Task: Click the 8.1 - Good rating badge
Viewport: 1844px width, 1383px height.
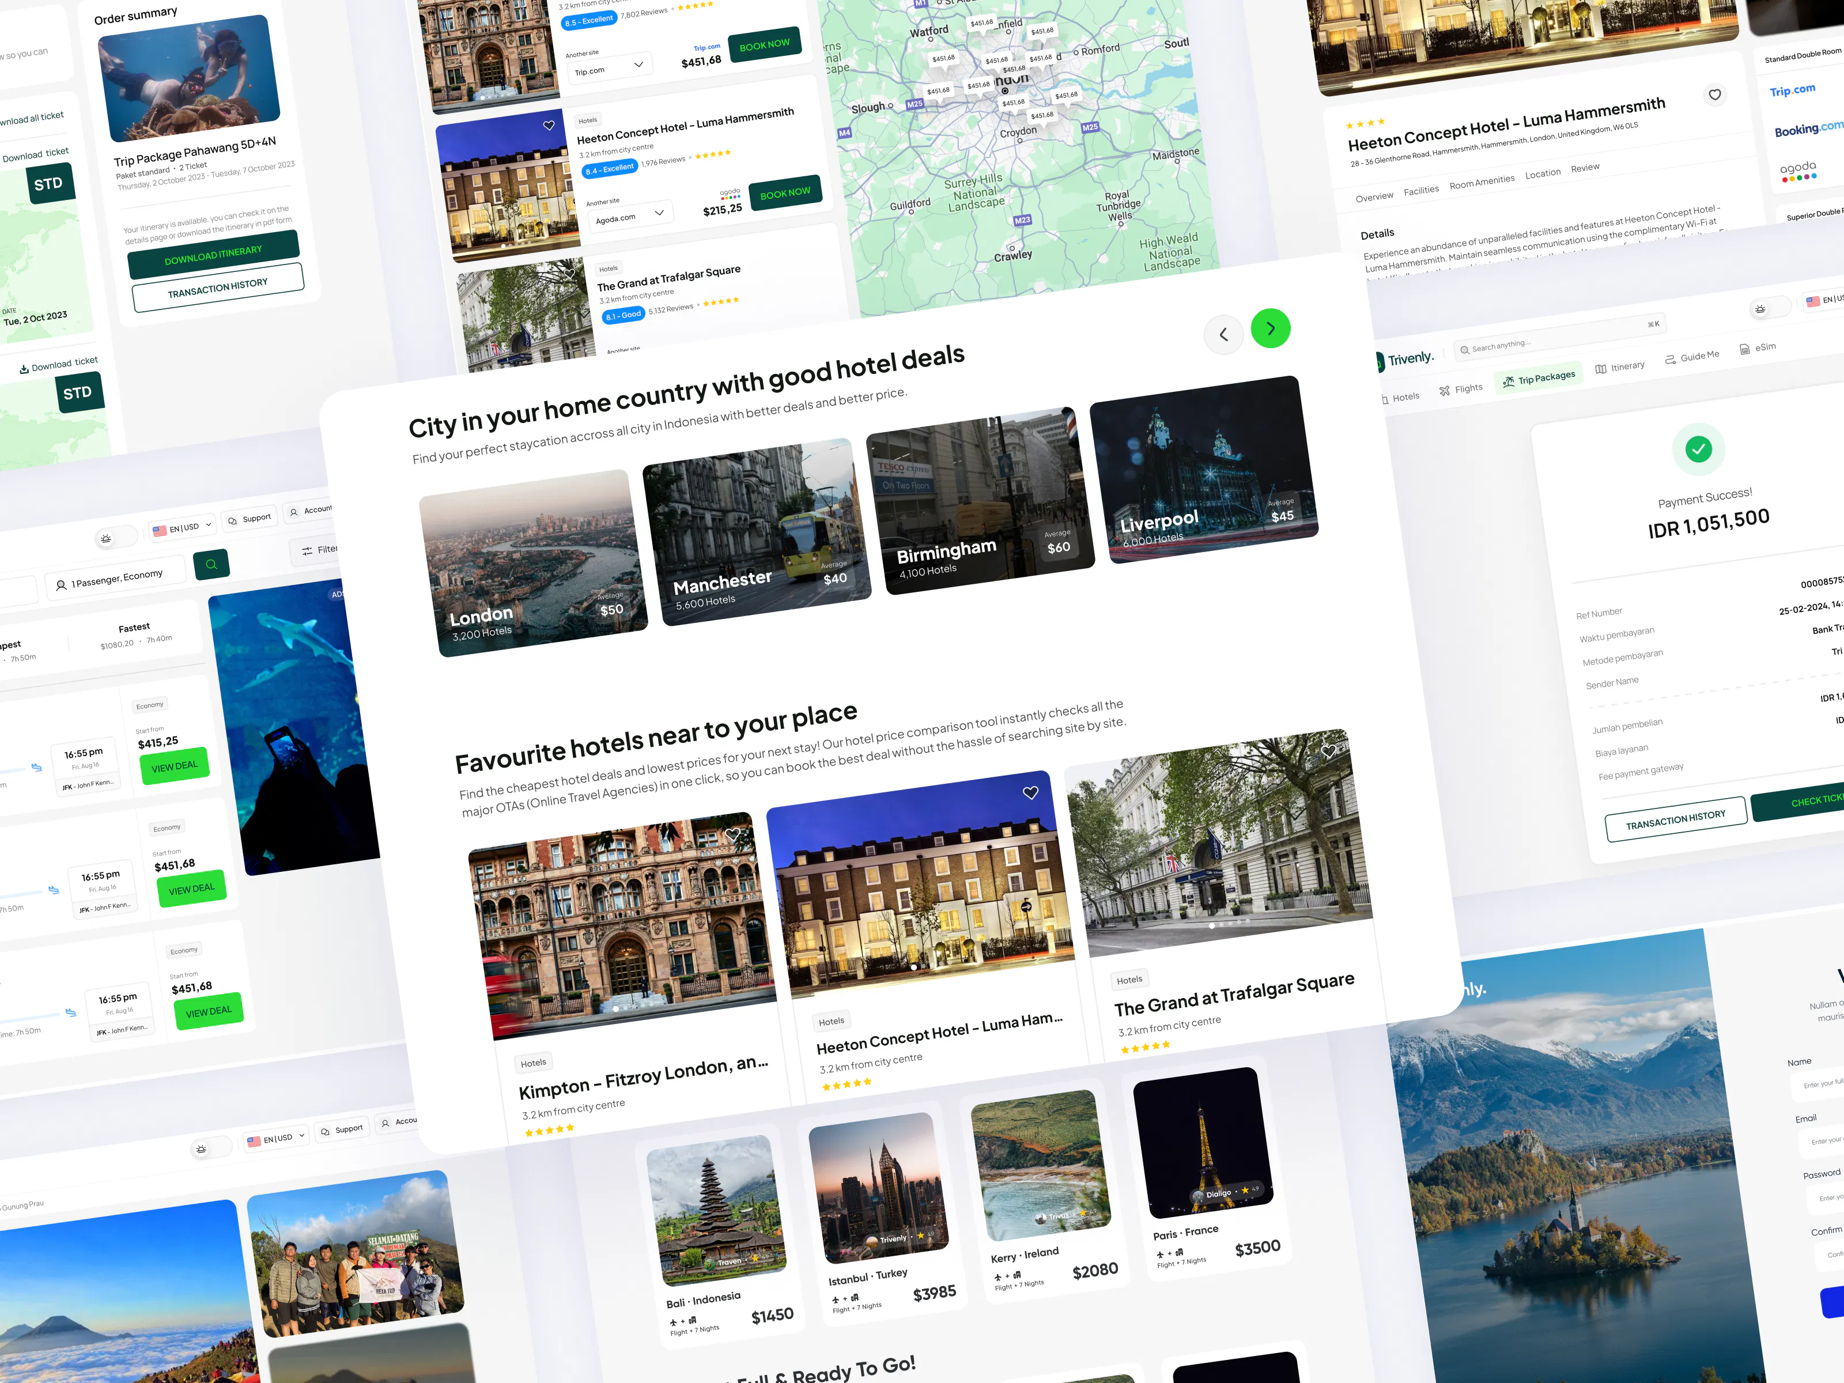Action: [x=624, y=315]
